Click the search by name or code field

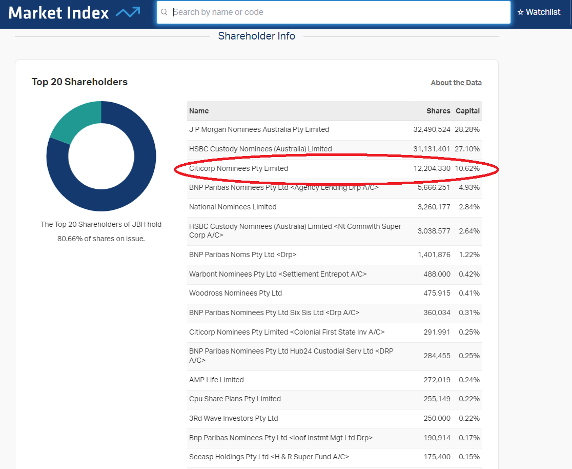(x=338, y=12)
